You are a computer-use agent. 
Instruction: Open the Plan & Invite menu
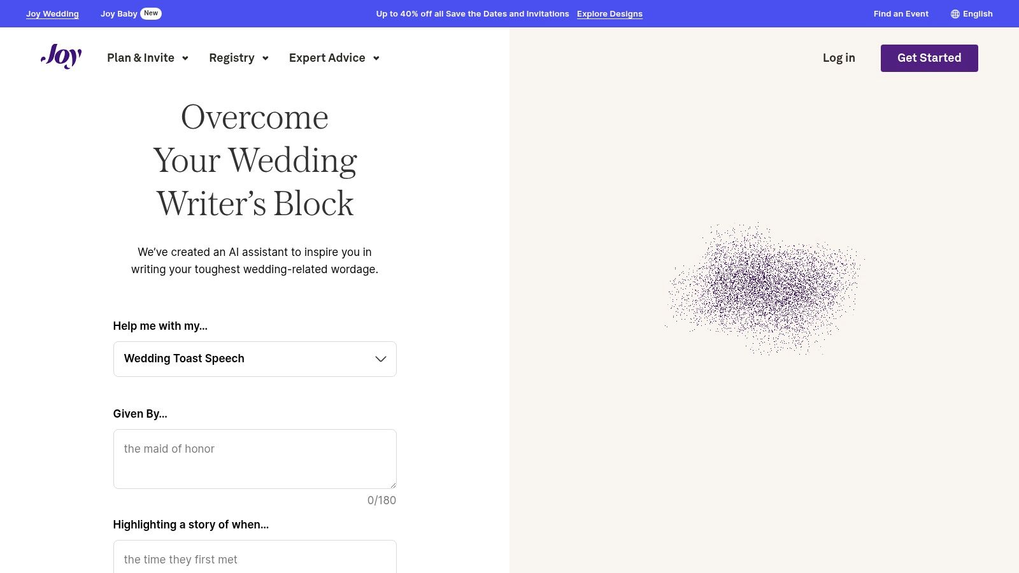pyautogui.click(x=141, y=58)
